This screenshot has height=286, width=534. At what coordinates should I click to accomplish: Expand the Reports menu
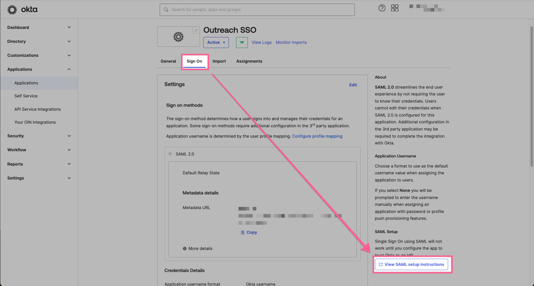click(x=39, y=164)
